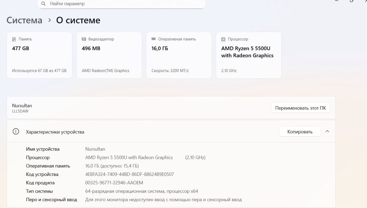Open the storage usage text 67 GB из 477 GB
Image resolution: width=367 pixels, height=208 pixels.
(x=39, y=71)
